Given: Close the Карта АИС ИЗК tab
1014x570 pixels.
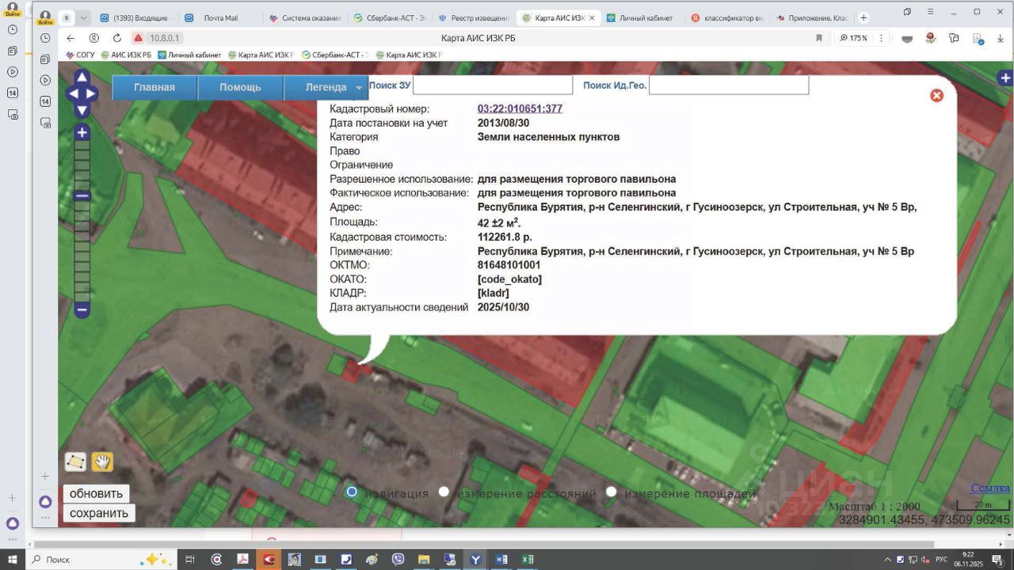Looking at the screenshot, I should click(592, 17).
